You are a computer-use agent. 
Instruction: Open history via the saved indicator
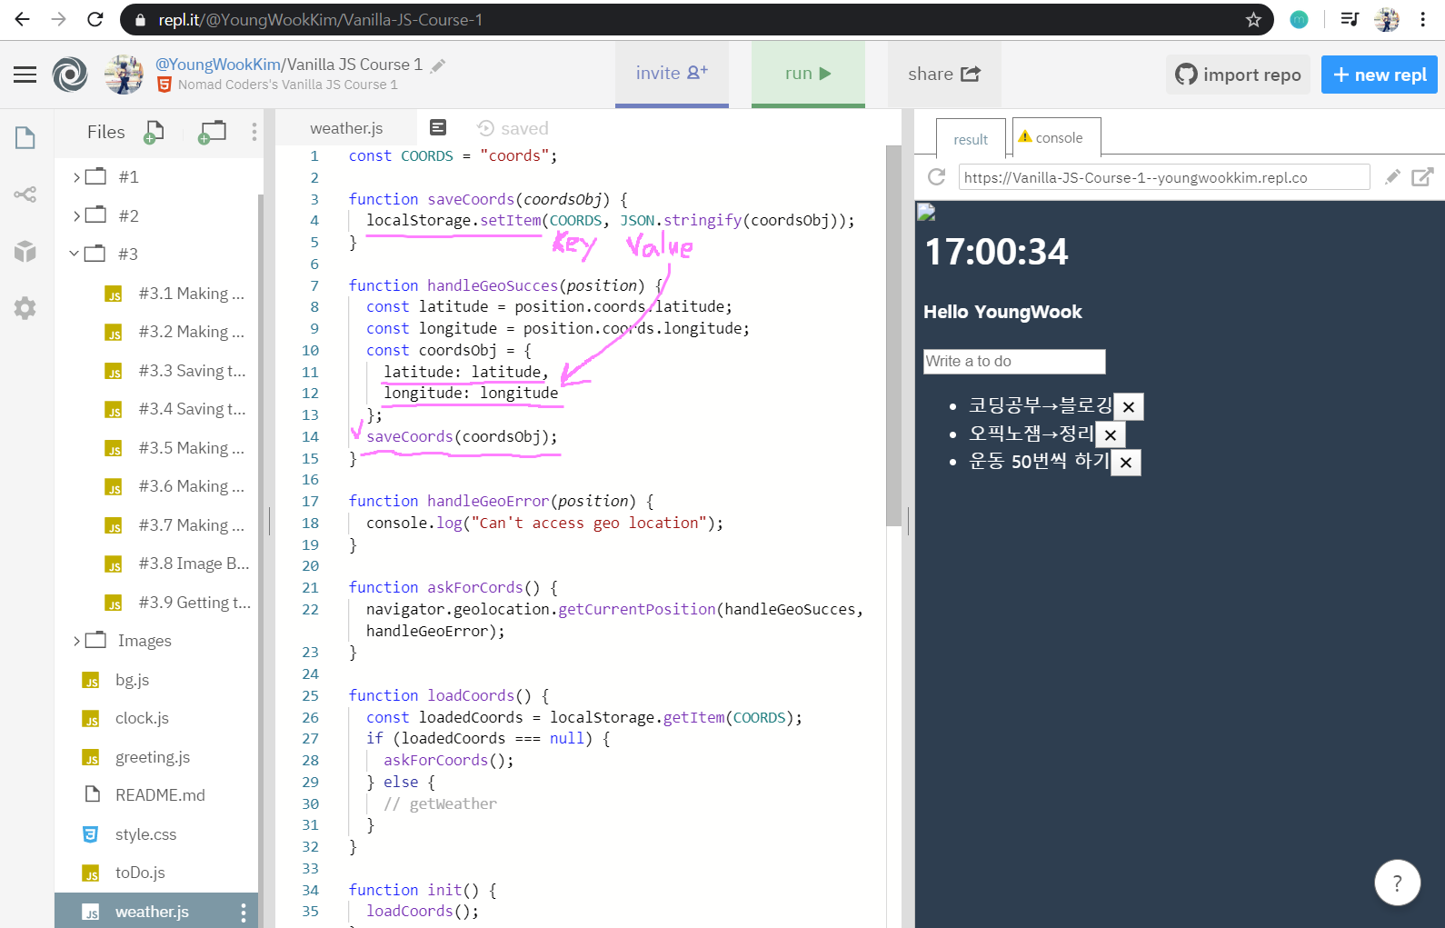pos(513,128)
